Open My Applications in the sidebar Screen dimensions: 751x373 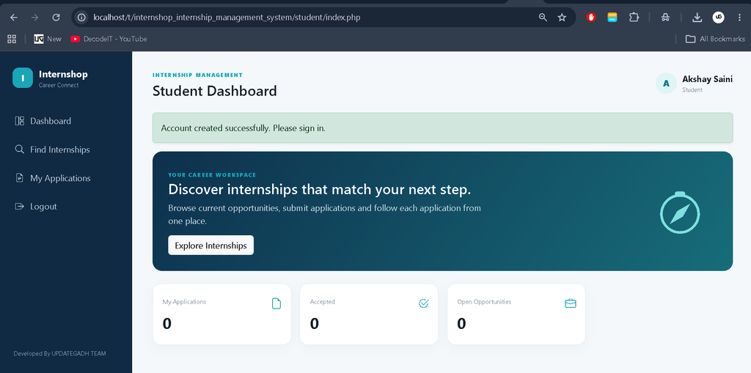(53, 178)
